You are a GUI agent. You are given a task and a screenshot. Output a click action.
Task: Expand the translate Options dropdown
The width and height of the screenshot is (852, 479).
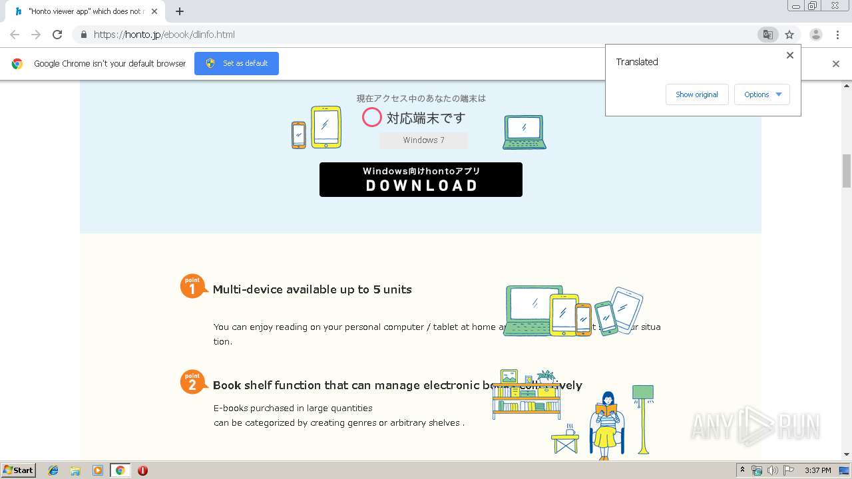762,94
